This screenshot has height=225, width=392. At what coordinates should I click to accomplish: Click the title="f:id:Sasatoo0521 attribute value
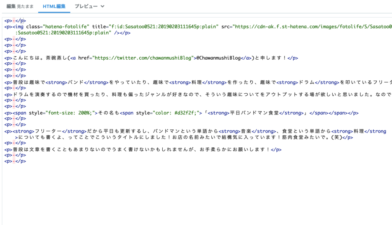click(163, 27)
